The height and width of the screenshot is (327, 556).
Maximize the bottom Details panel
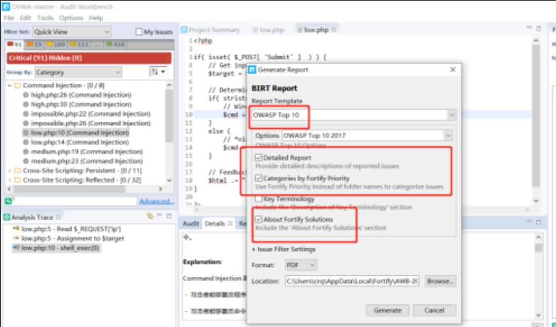click(539, 222)
